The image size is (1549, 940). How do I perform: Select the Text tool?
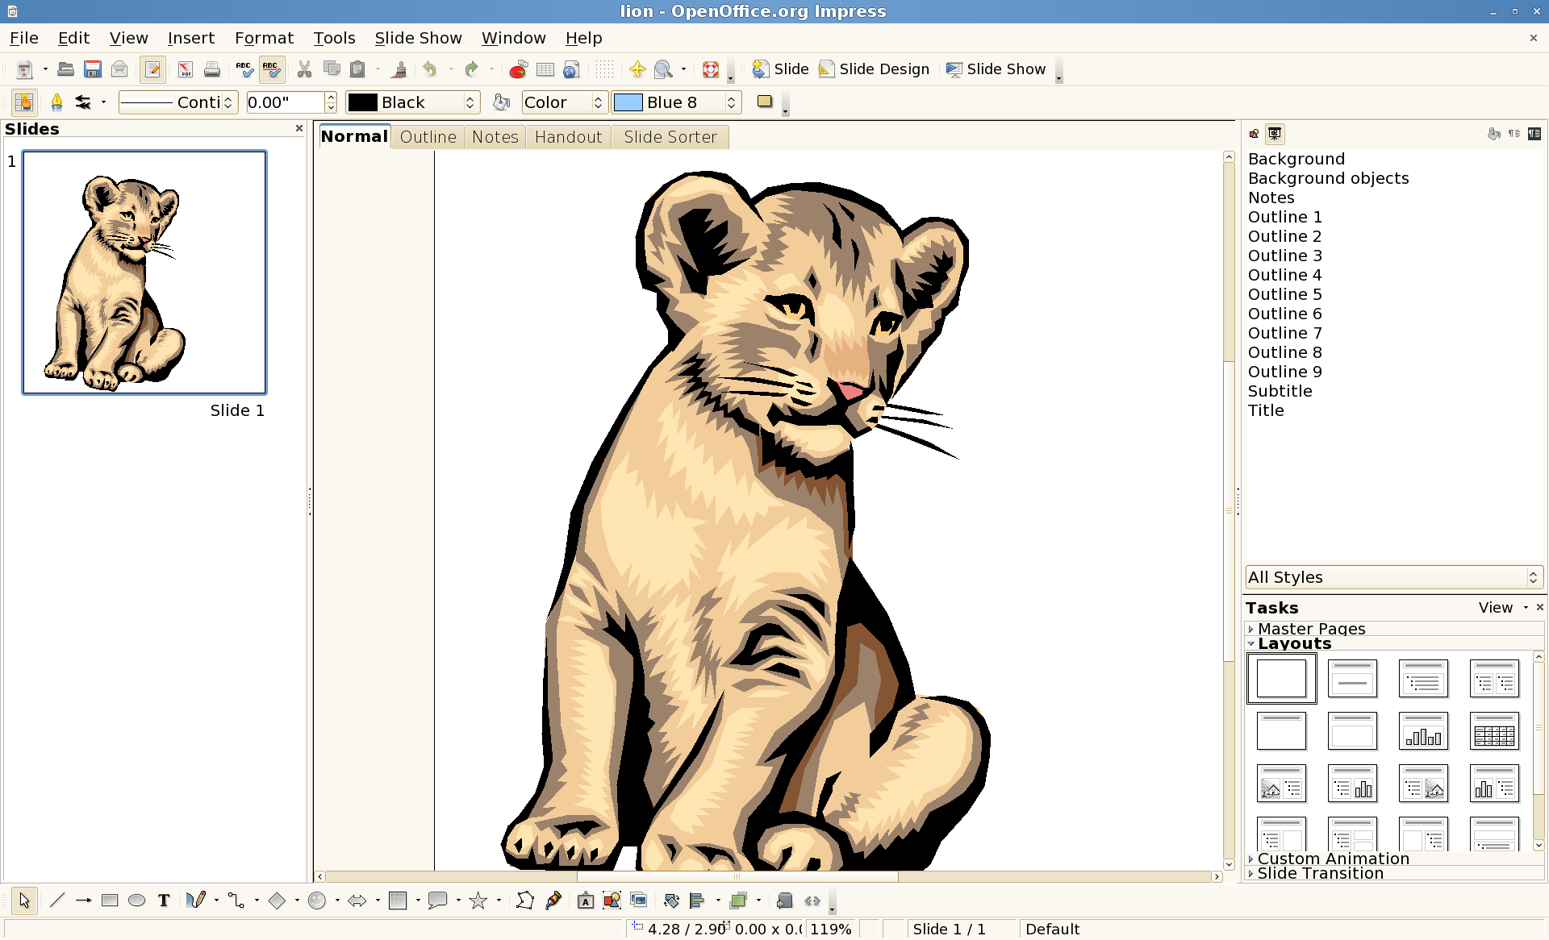tap(164, 900)
